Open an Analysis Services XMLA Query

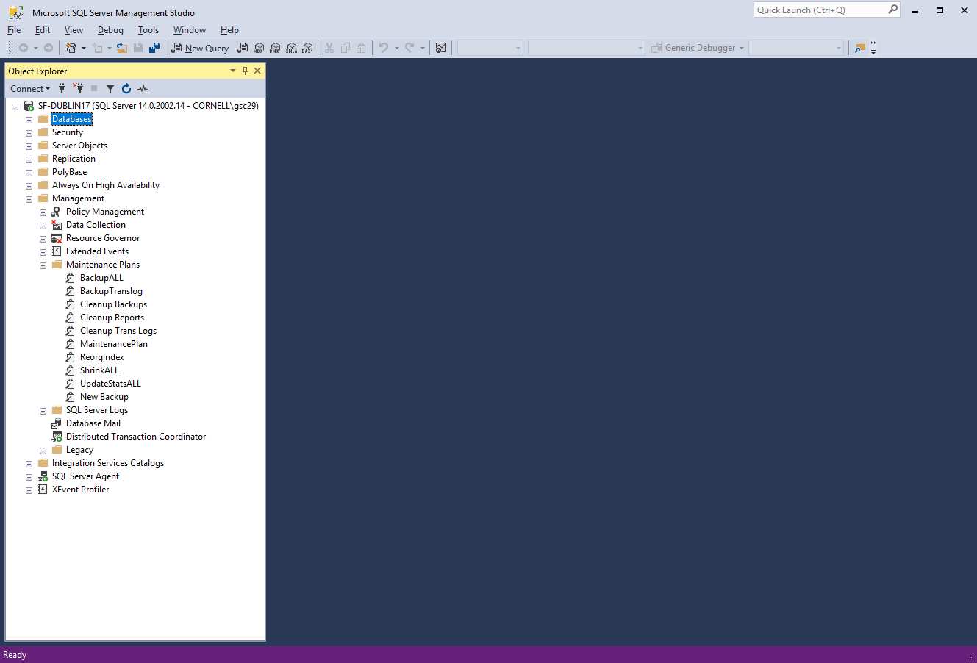tap(291, 48)
